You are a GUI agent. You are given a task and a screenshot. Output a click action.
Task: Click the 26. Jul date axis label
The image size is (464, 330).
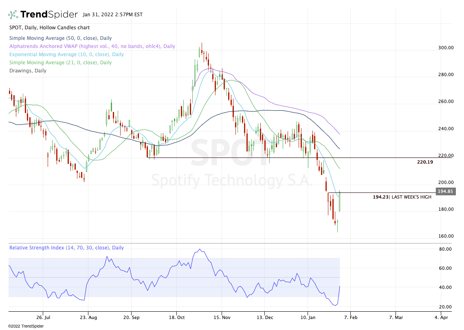43,317
